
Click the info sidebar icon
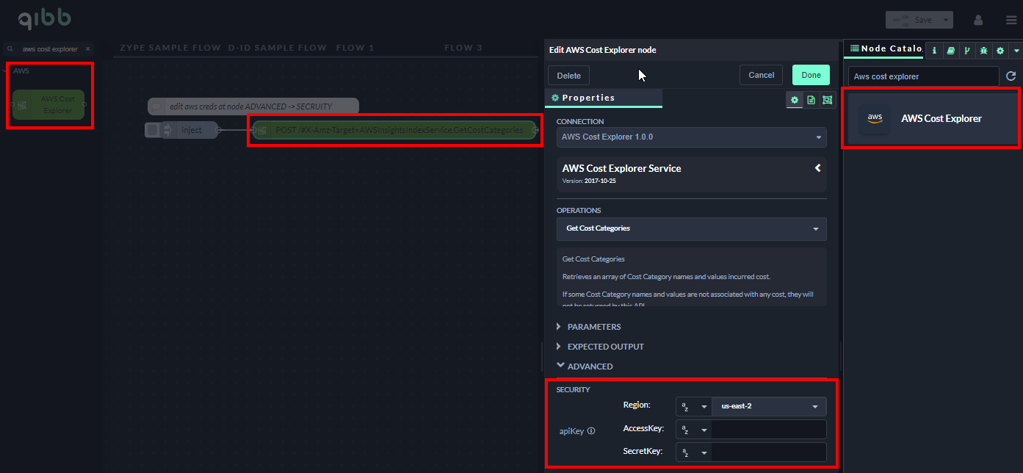point(934,51)
